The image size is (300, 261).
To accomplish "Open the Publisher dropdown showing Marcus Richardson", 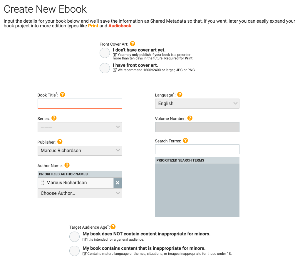I will [x=80, y=151].
